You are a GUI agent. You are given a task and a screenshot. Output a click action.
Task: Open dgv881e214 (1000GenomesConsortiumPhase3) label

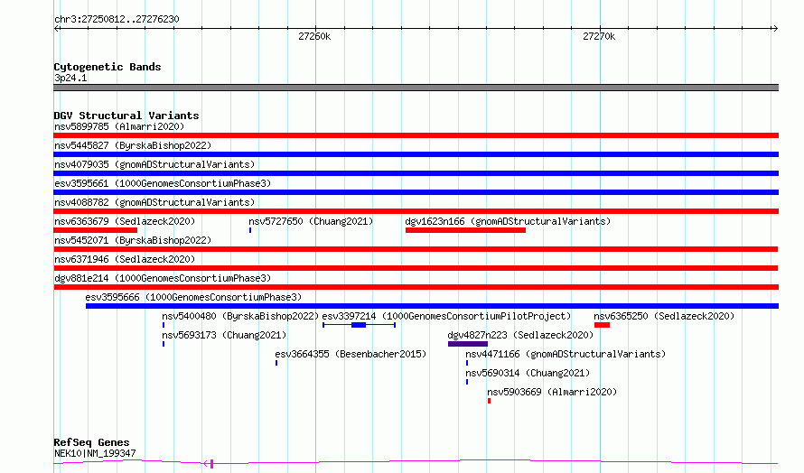[163, 278]
